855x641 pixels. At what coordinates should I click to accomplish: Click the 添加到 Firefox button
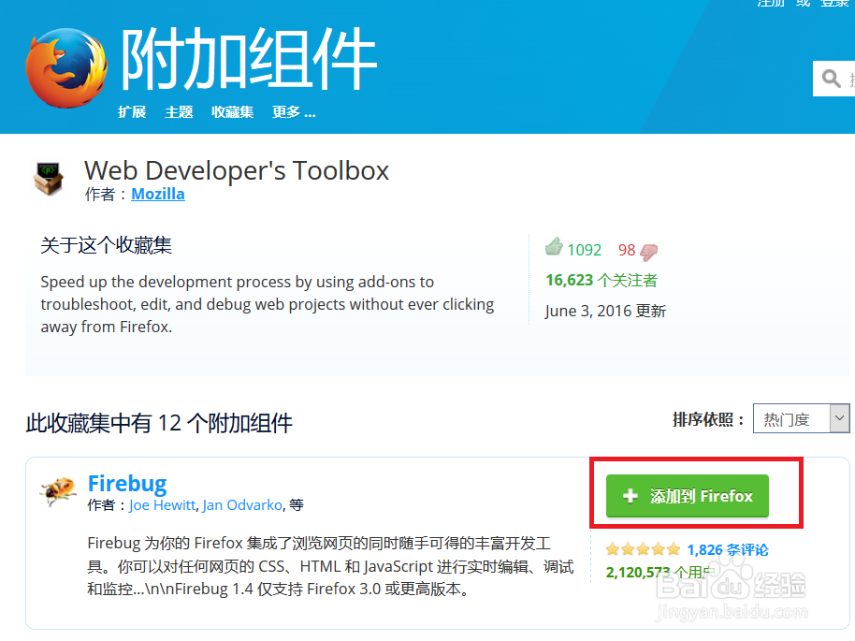click(x=687, y=496)
